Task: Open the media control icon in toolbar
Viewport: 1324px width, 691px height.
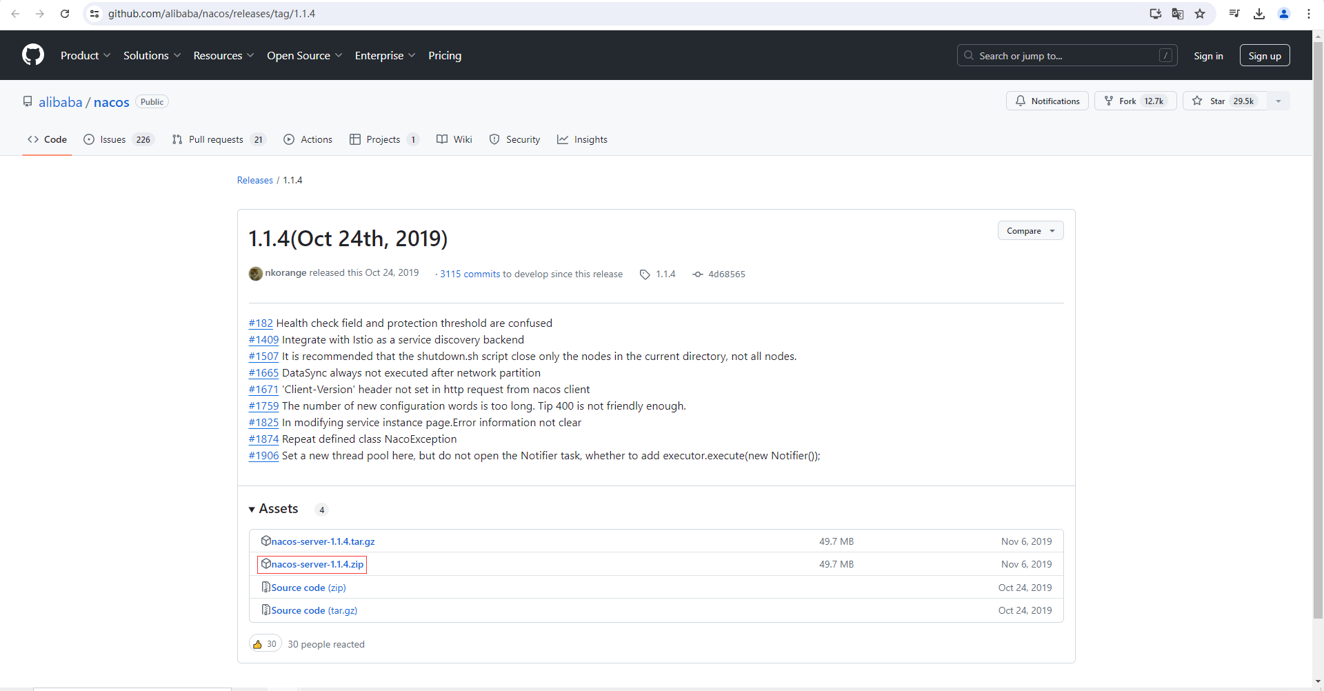Action: click(1234, 14)
